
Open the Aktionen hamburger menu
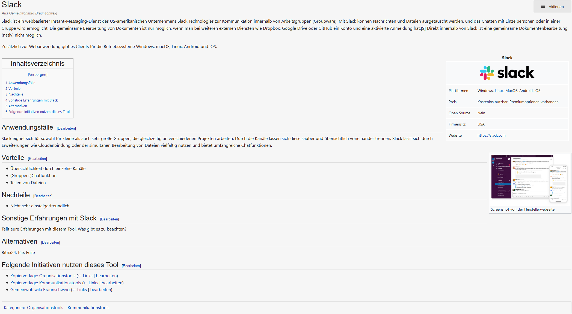point(552,7)
